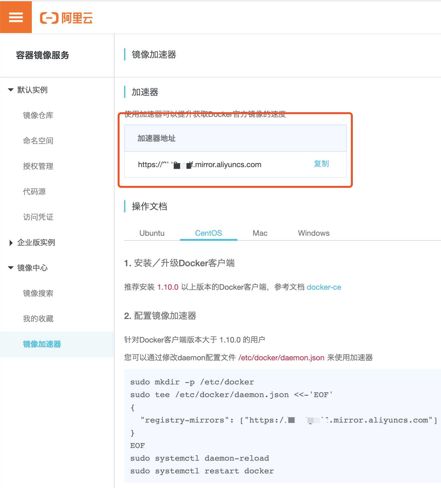
Task: Open 授权管理 in sidebar
Action: coord(38,166)
